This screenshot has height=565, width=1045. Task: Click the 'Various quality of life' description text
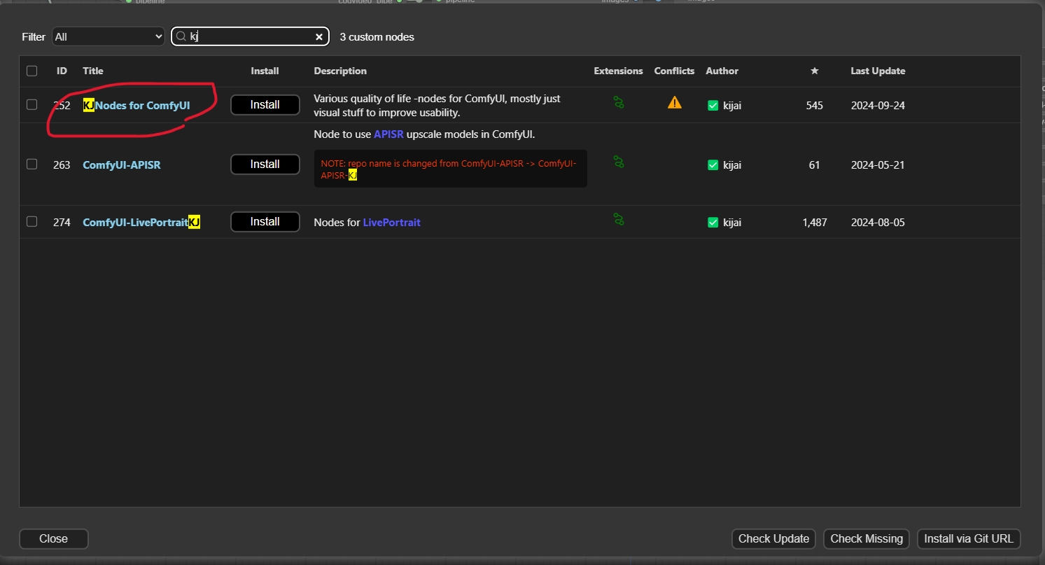(x=437, y=106)
